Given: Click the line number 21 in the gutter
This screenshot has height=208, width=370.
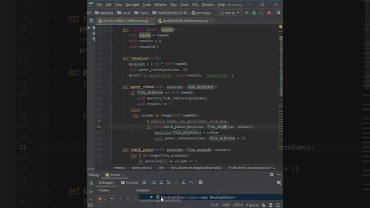Looking at the screenshot, I should point(99,127).
